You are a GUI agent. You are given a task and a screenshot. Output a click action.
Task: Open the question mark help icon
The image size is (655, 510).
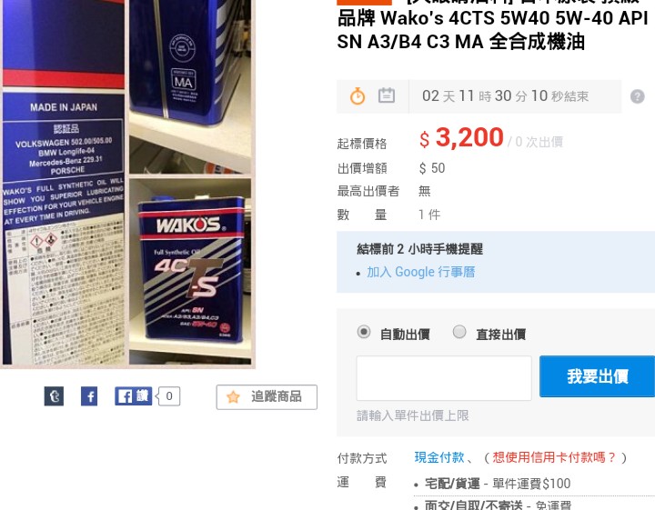(x=638, y=96)
